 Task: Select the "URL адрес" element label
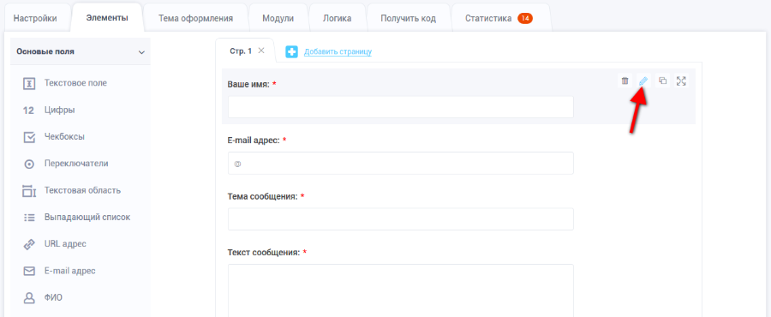click(x=65, y=244)
